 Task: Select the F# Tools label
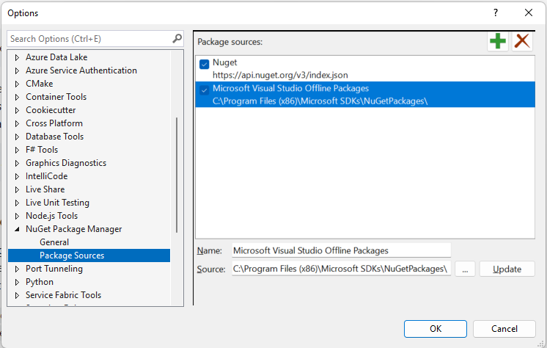[42, 150]
